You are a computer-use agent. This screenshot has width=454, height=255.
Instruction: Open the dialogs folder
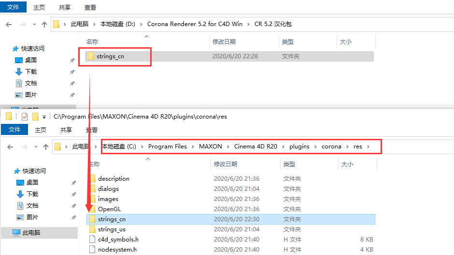[108, 189]
